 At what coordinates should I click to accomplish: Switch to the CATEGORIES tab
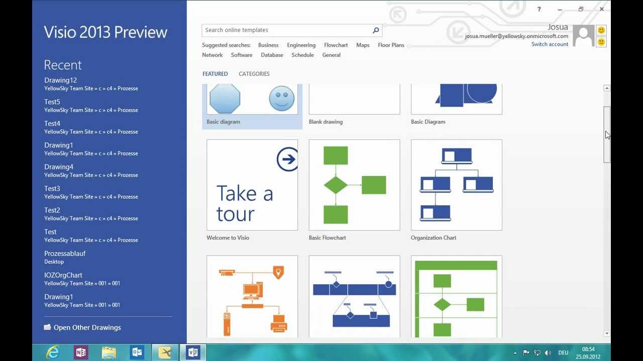point(254,74)
